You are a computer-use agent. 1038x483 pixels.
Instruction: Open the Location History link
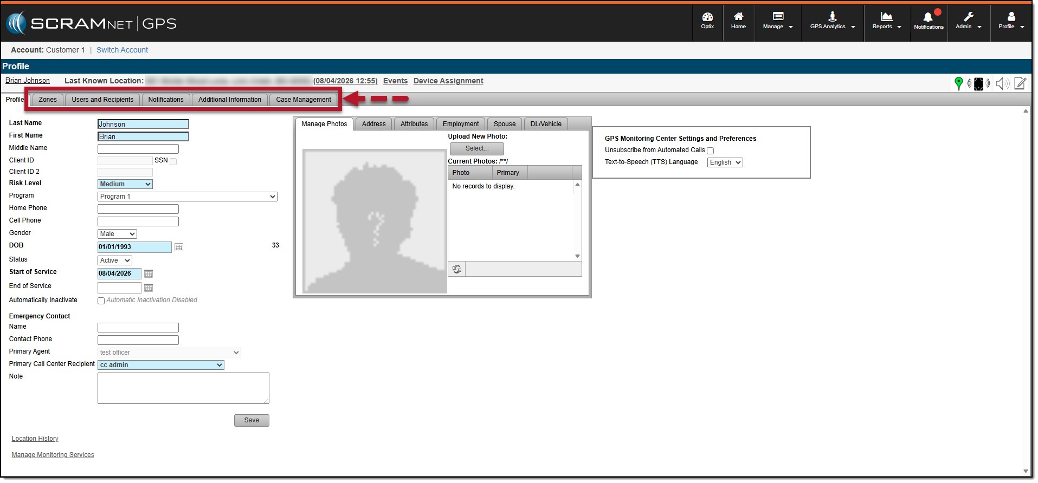click(x=35, y=439)
